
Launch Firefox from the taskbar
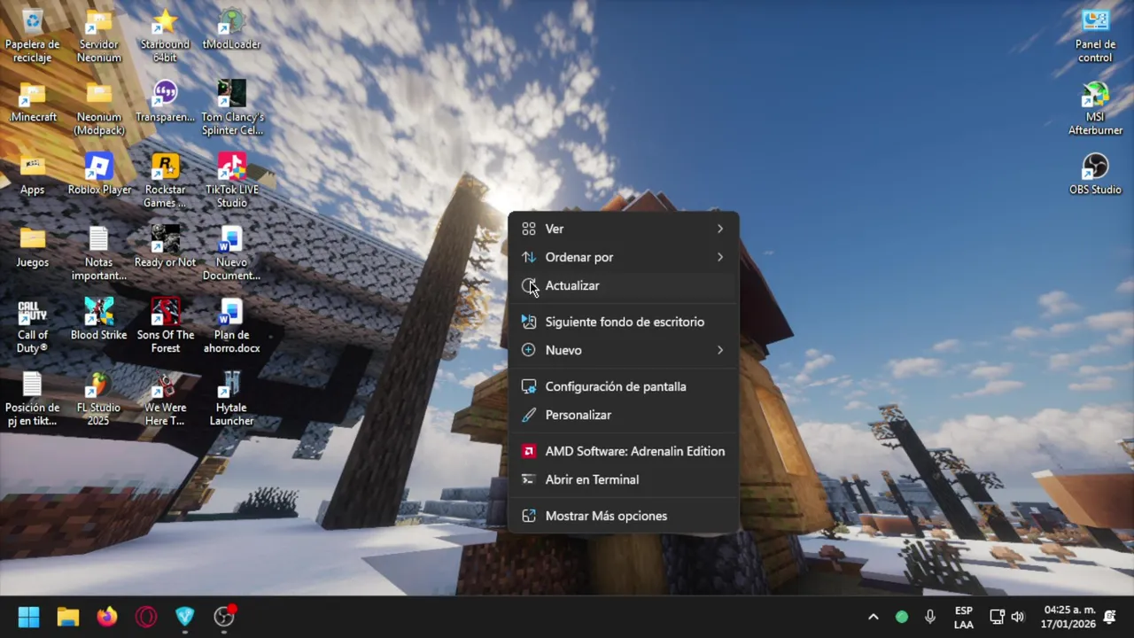pyautogui.click(x=107, y=617)
